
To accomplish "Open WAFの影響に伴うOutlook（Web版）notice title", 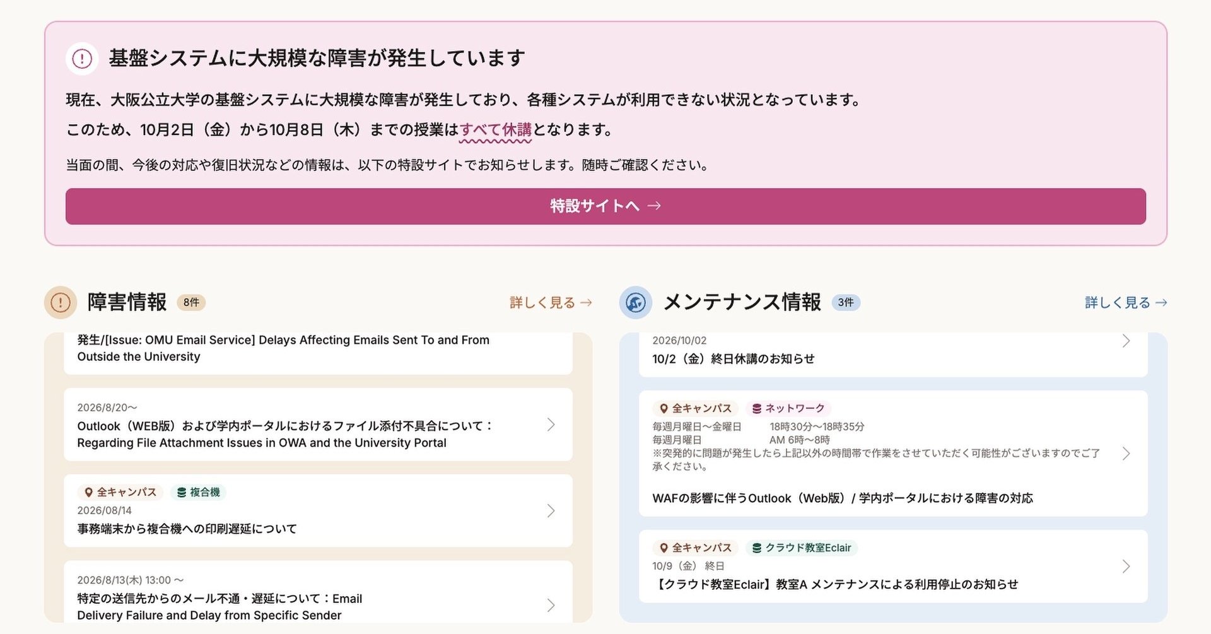I will coord(843,498).
